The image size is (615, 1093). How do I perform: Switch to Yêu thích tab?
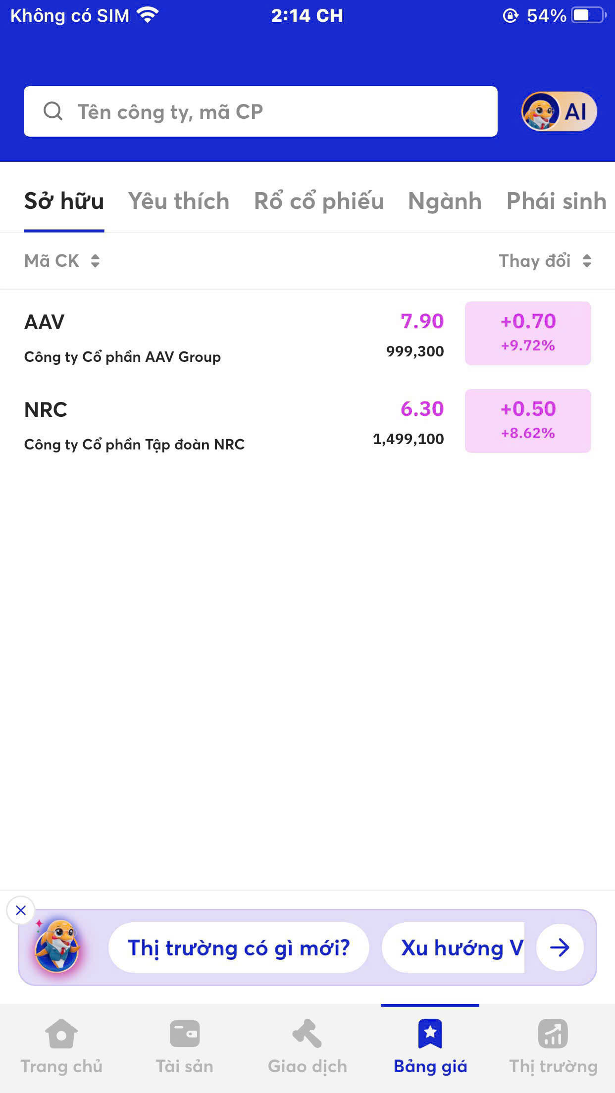pos(179,201)
